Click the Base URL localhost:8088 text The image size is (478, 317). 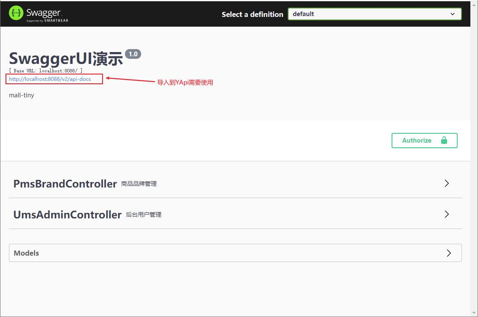pyautogui.click(x=46, y=71)
